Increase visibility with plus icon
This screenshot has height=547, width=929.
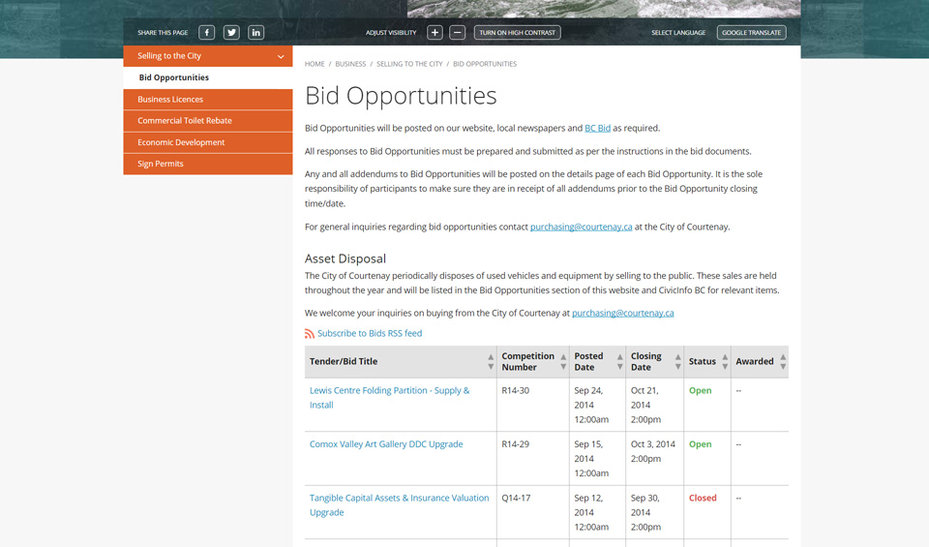point(435,32)
